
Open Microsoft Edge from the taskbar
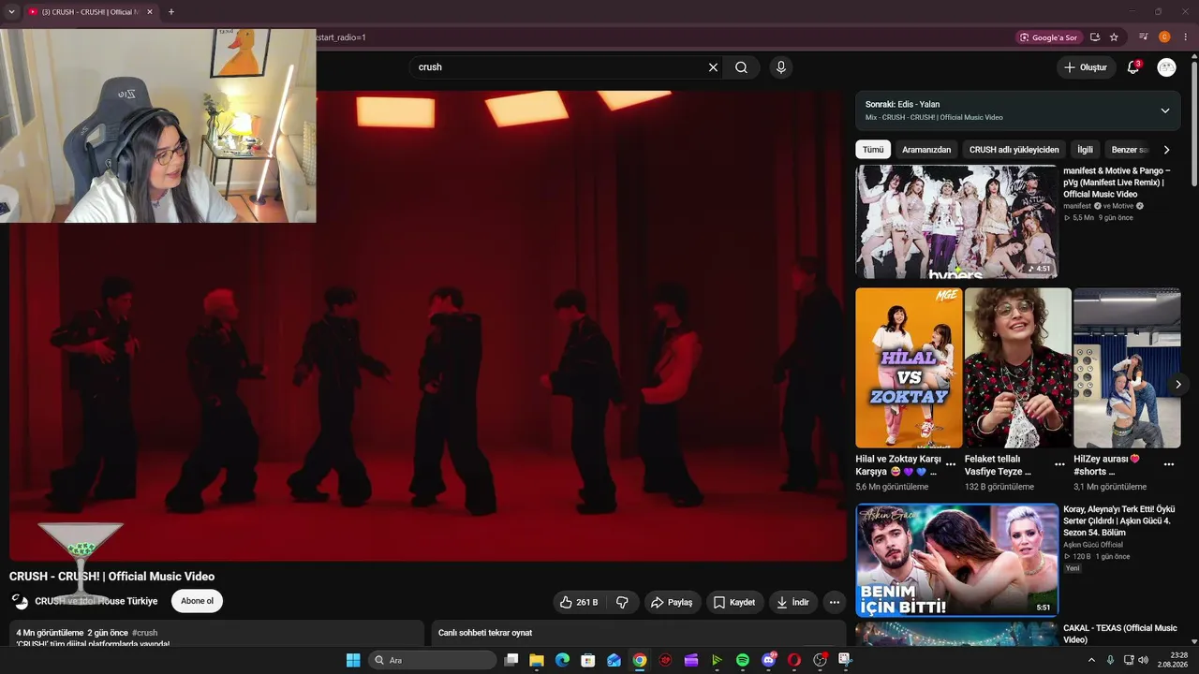[562, 660]
